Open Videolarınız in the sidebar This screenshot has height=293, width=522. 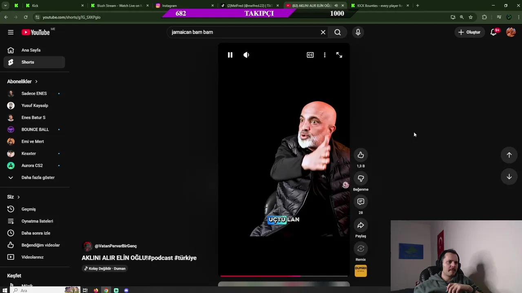point(35,257)
